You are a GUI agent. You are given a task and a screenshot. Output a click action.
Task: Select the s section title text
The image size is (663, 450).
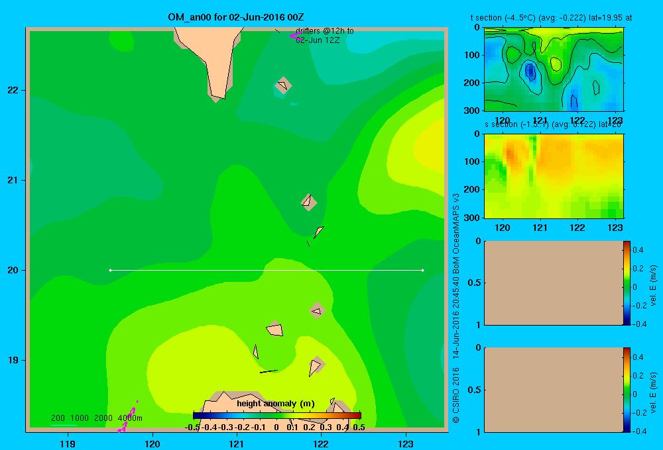click(554, 124)
